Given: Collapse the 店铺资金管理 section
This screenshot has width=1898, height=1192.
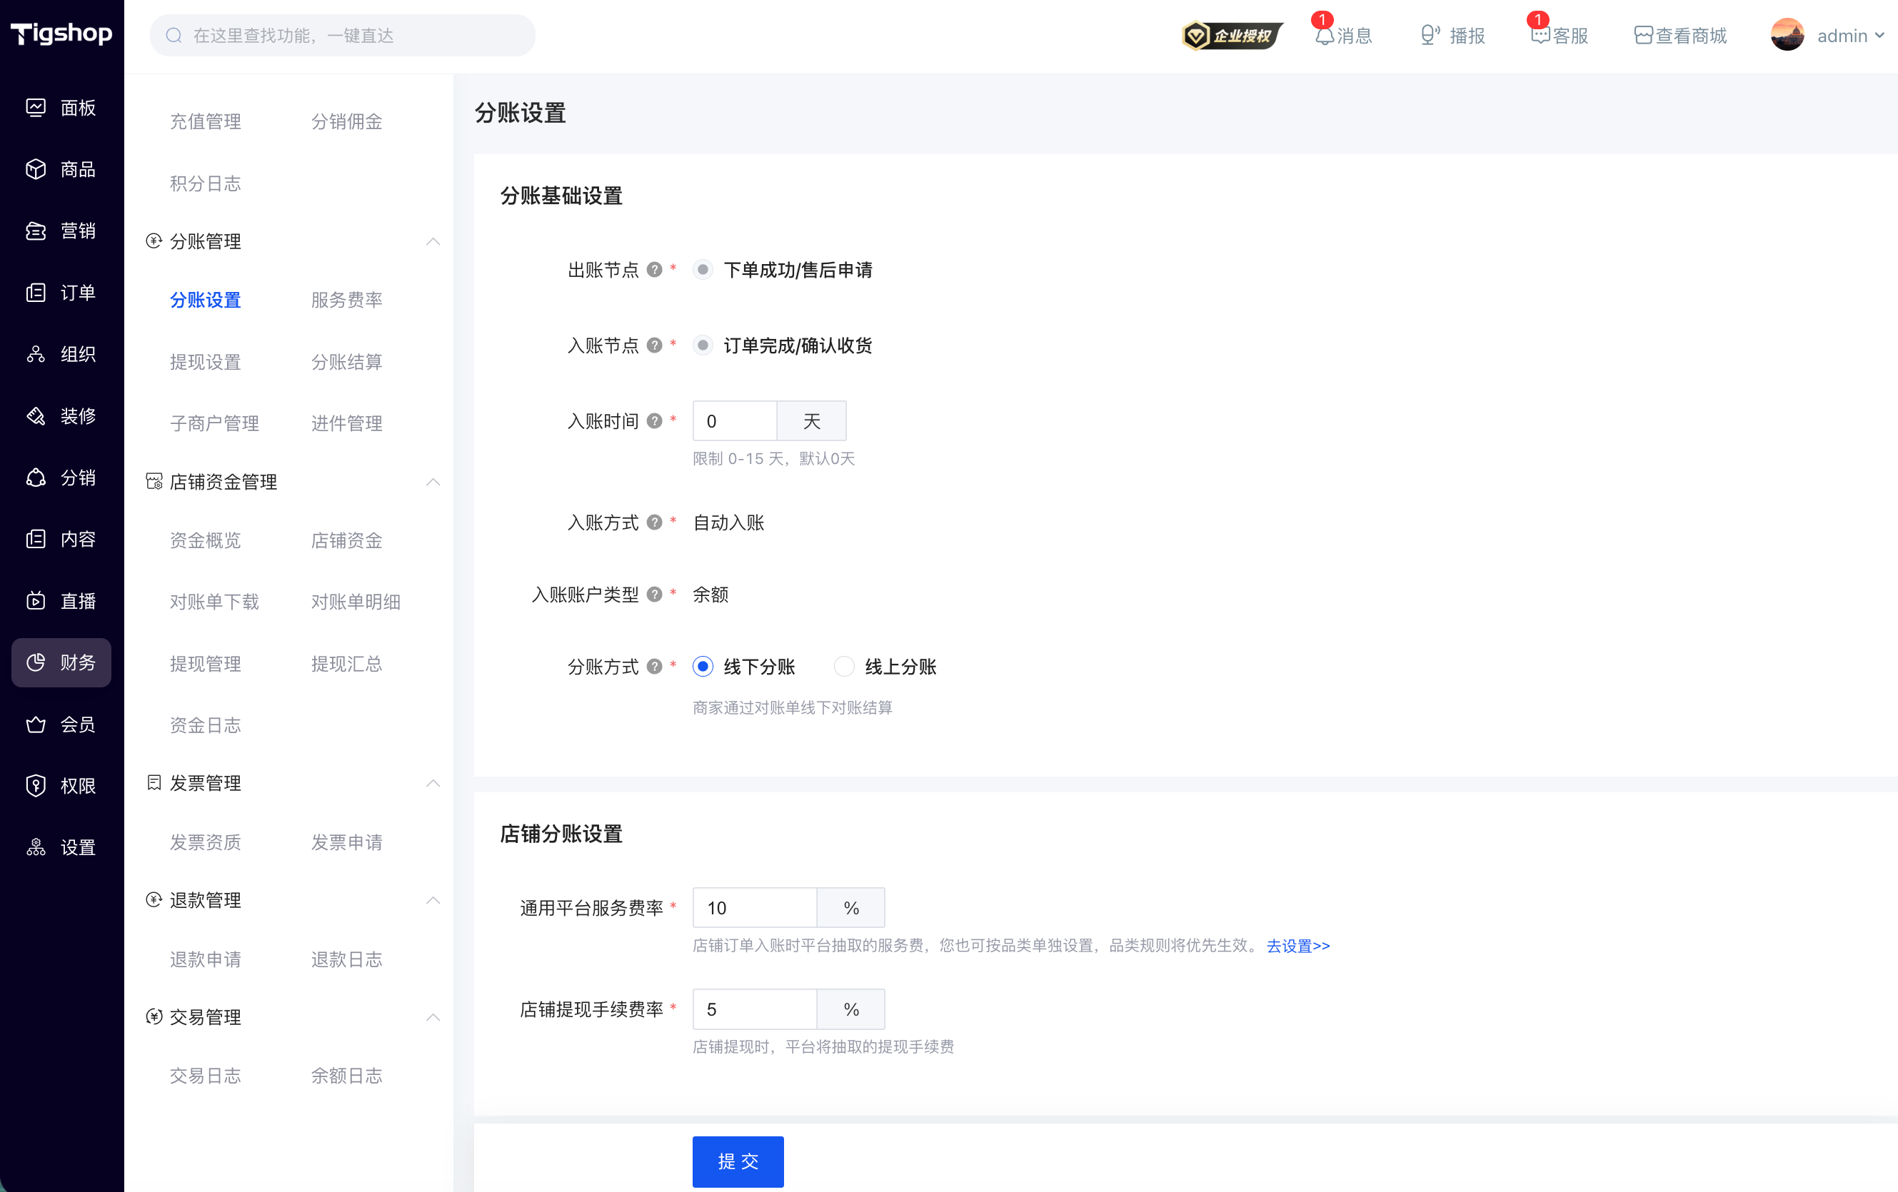Looking at the screenshot, I should 433,481.
